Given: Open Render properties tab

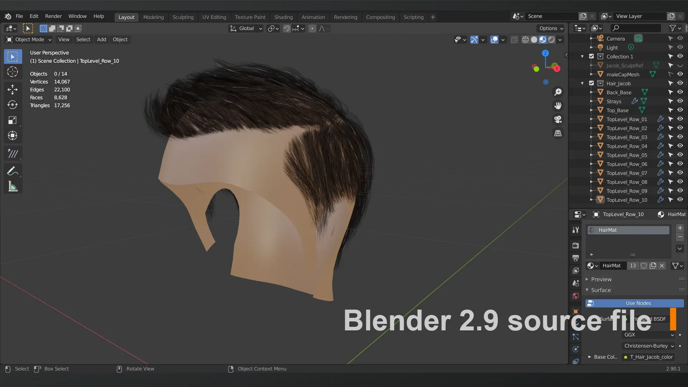Looking at the screenshot, I should pyautogui.click(x=575, y=245).
